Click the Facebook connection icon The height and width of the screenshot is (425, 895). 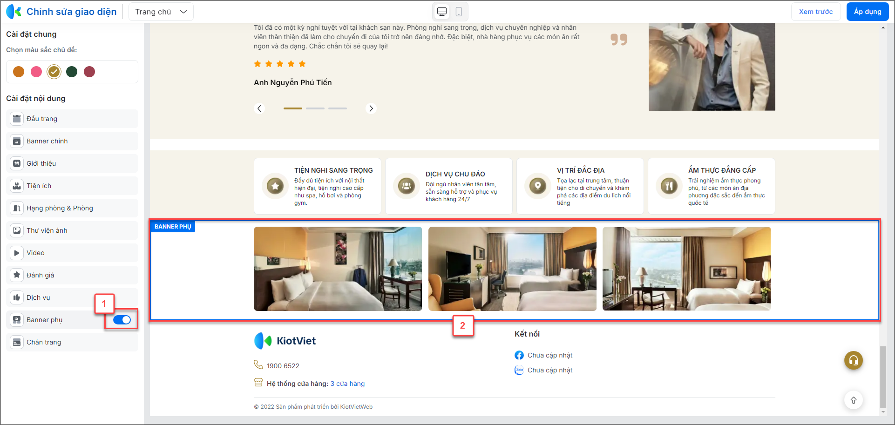(519, 355)
